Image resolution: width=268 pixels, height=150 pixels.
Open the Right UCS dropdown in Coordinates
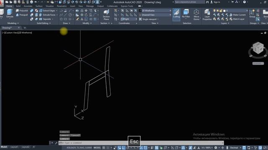tap(129, 19)
